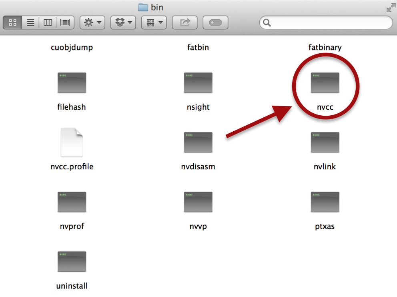Click the cuobjdump file name
397x297 pixels.
pos(72,47)
